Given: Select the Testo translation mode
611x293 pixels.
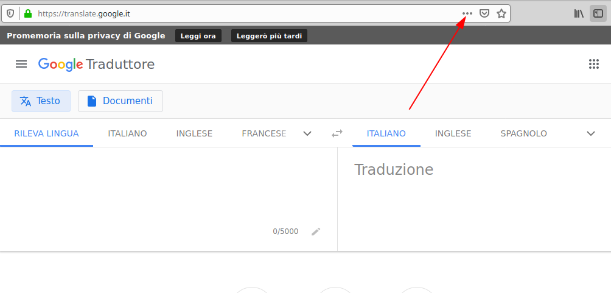Looking at the screenshot, I should pyautogui.click(x=41, y=101).
